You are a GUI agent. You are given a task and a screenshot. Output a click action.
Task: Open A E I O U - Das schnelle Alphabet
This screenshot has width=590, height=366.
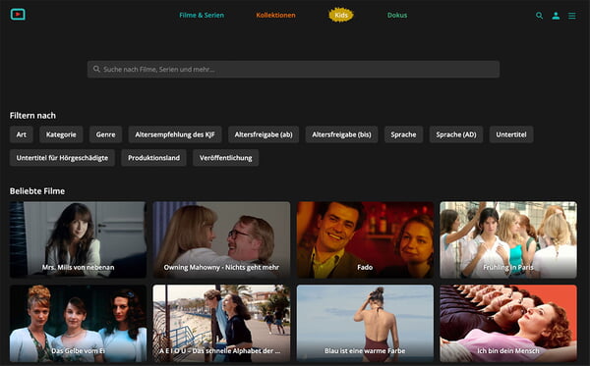click(221, 323)
